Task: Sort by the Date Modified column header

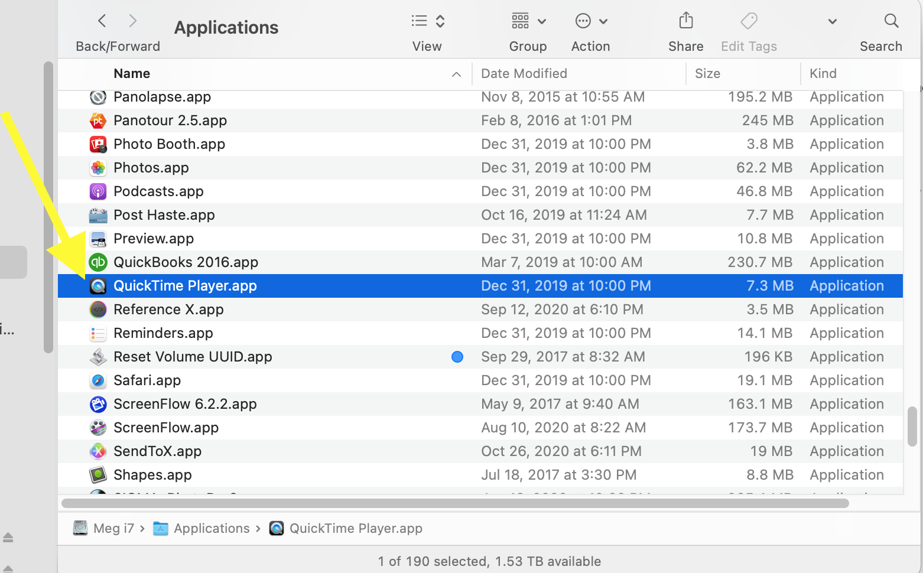Action: pyautogui.click(x=524, y=74)
